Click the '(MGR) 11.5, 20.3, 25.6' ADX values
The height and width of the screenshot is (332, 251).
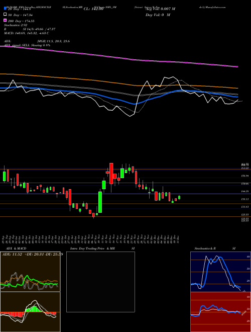click(53, 41)
